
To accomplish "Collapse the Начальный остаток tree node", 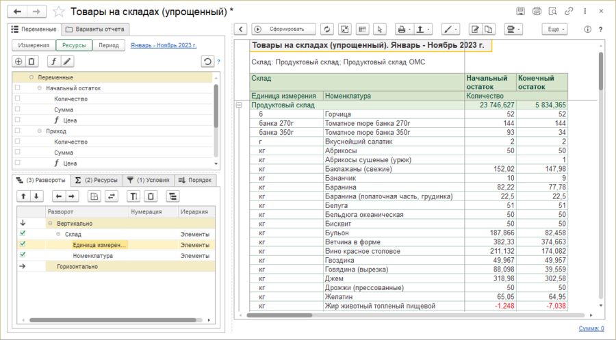I will point(40,88).
